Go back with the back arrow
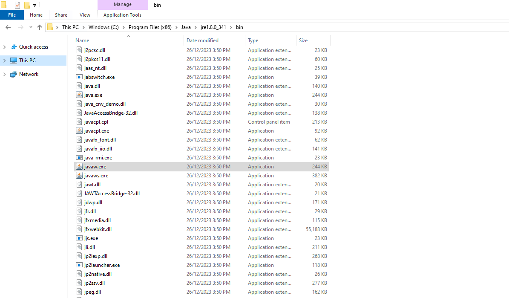 pyautogui.click(x=8, y=27)
